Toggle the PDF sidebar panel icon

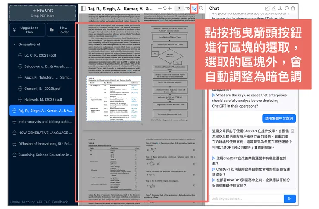coord(83,9)
